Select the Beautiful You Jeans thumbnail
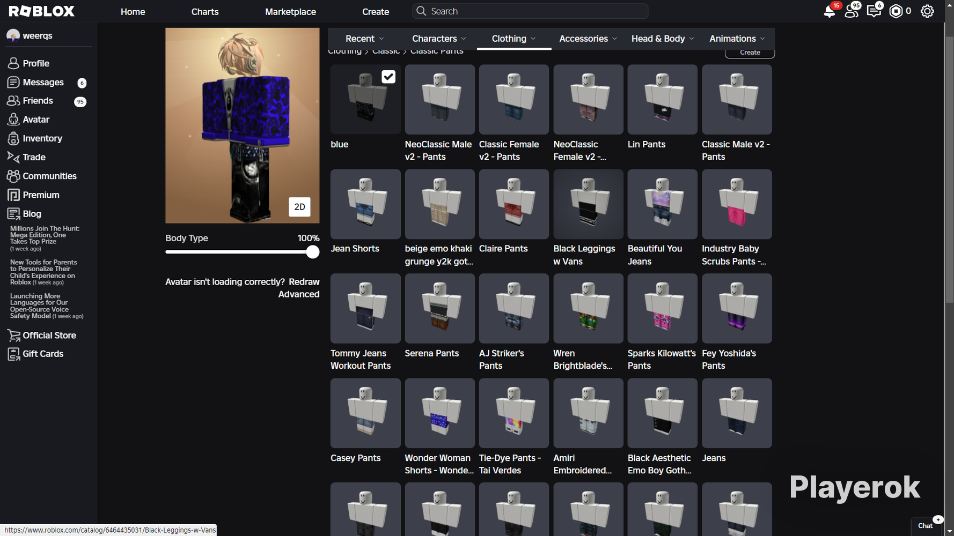954x536 pixels. pos(663,204)
